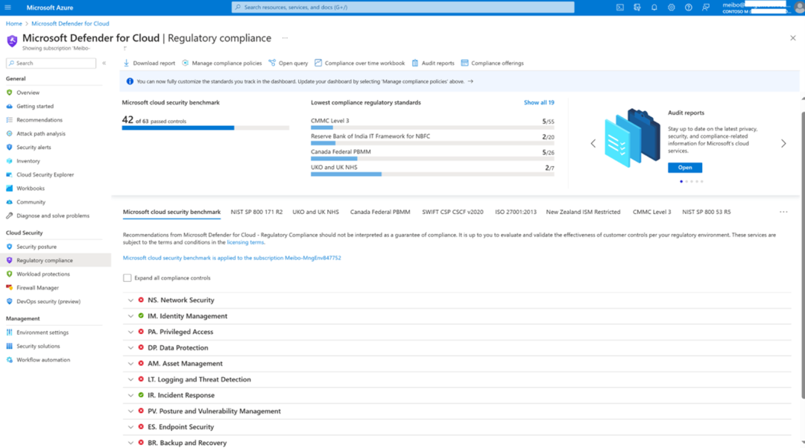This screenshot has height=448, width=805.
Task: Switch to Canada Federal PBMM tab
Action: pos(380,212)
